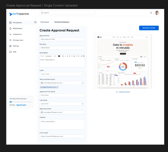Open Integrations in the sidebar

click(x=15, y=34)
